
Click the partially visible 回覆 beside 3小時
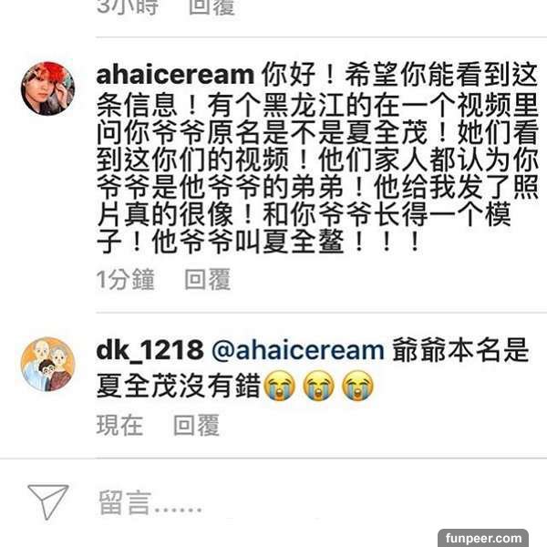(x=212, y=7)
